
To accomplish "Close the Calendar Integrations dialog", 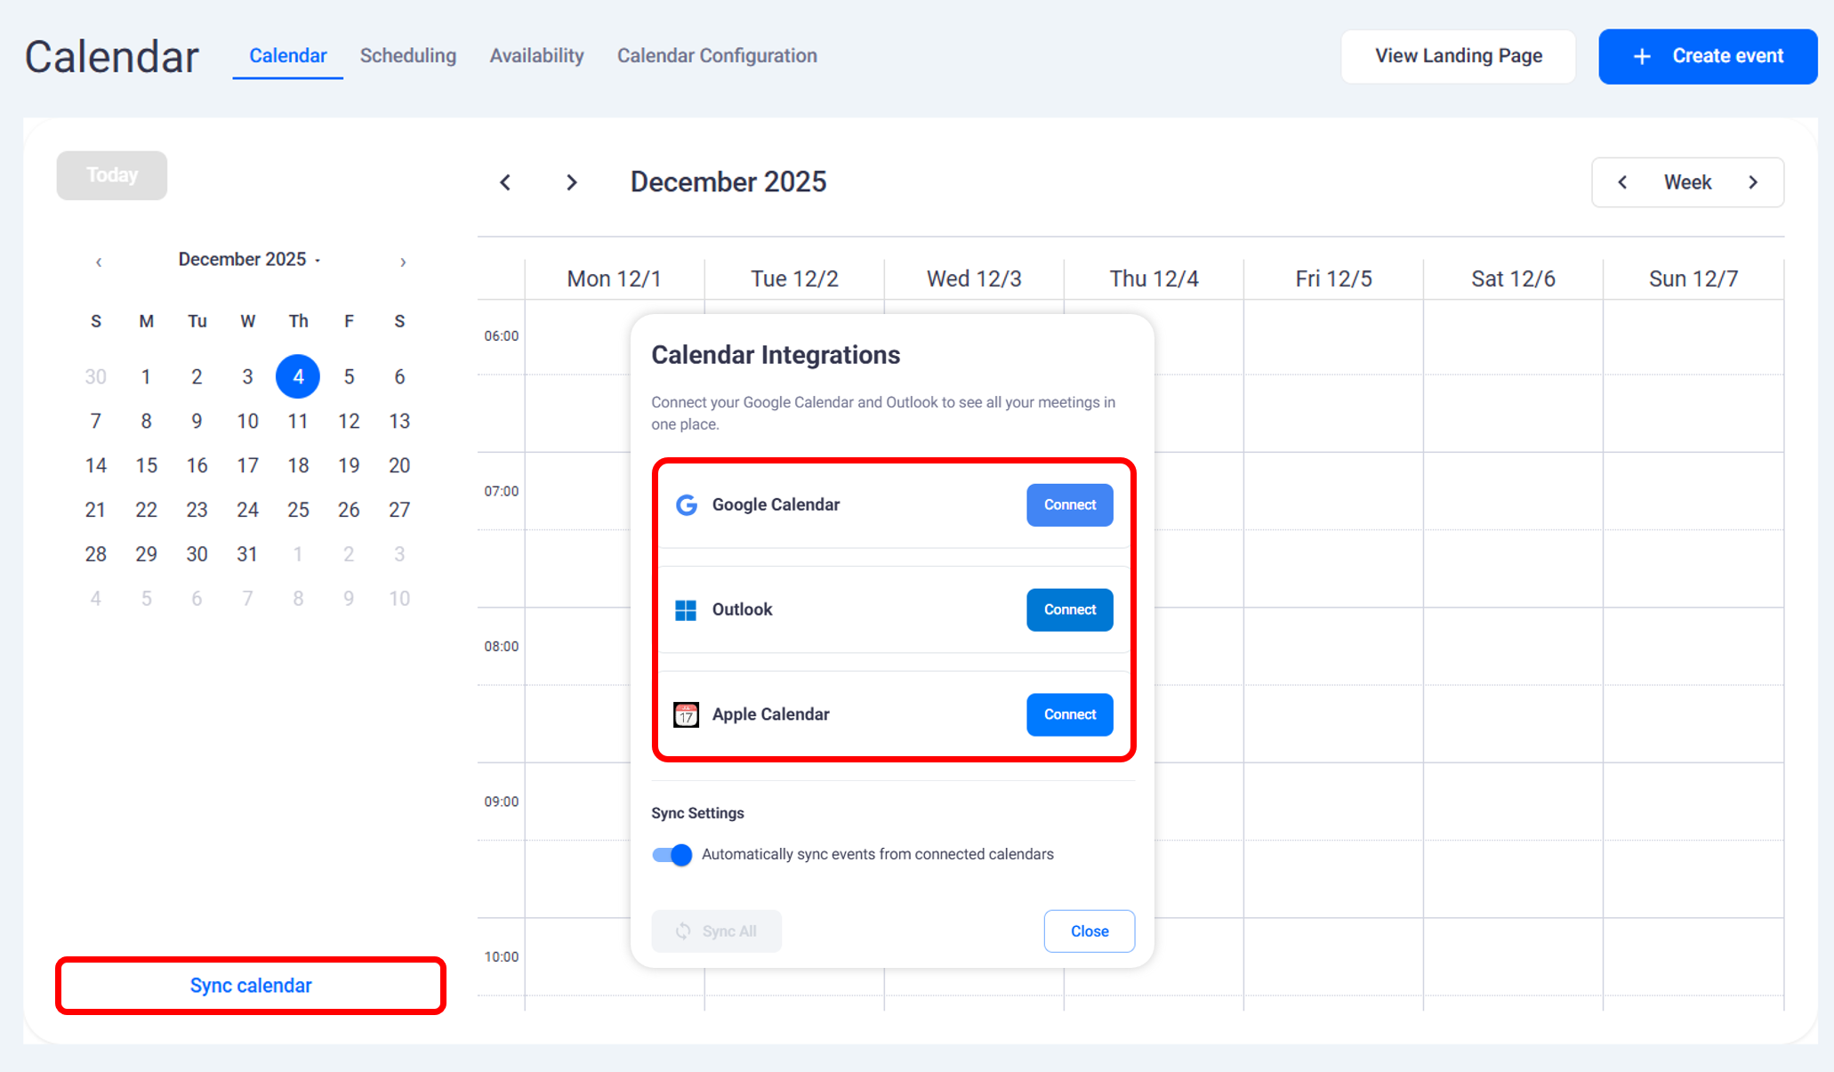I will [1089, 931].
